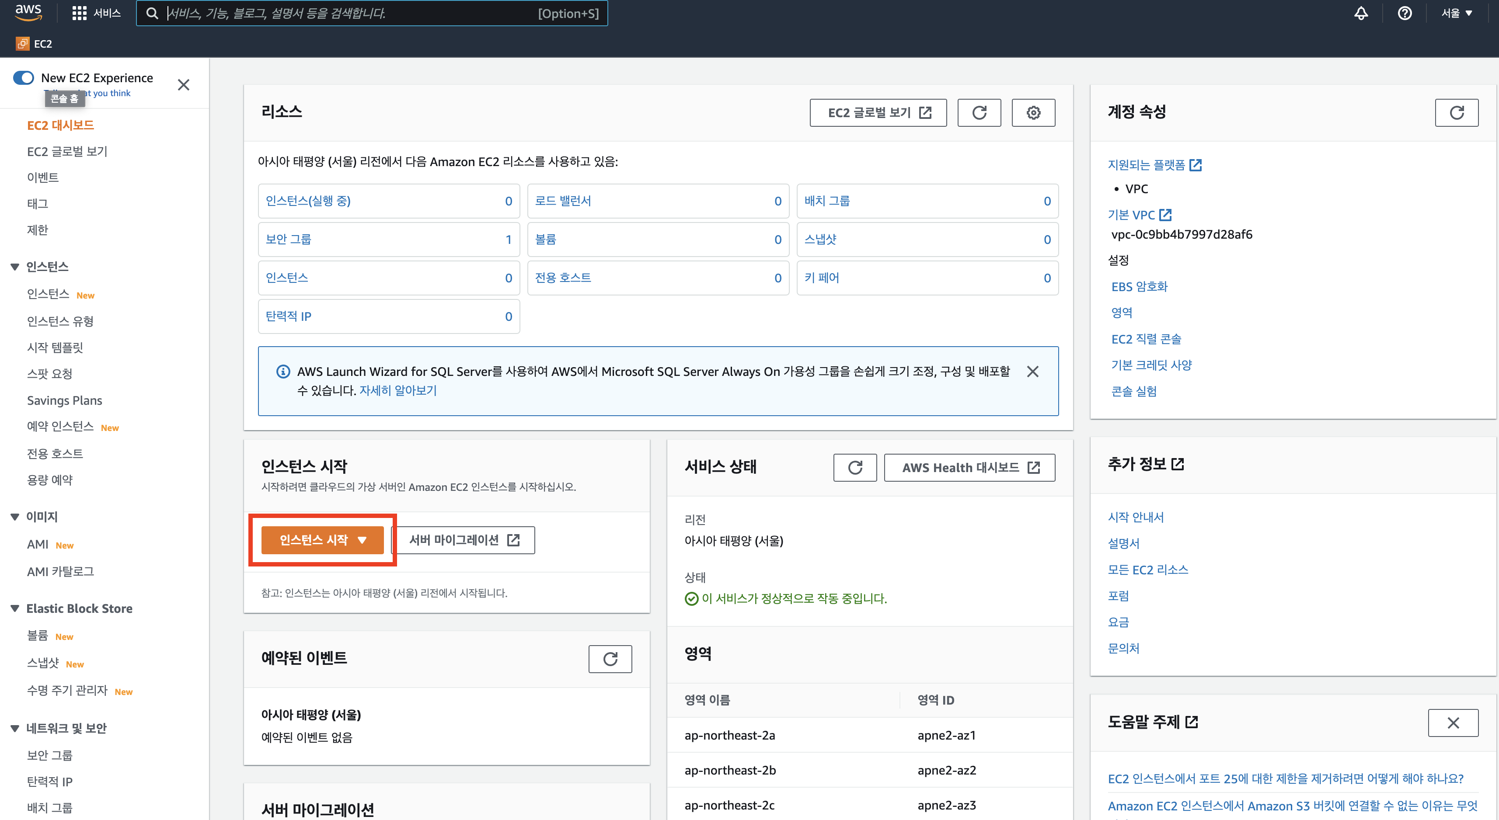The image size is (1499, 820).
Task: Open the help question mark icon
Action: point(1404,14)
